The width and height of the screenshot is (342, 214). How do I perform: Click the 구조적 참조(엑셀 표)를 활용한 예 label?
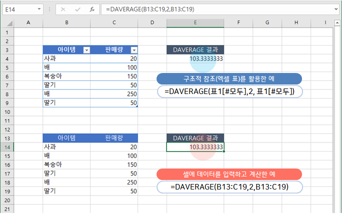(229, 79)
